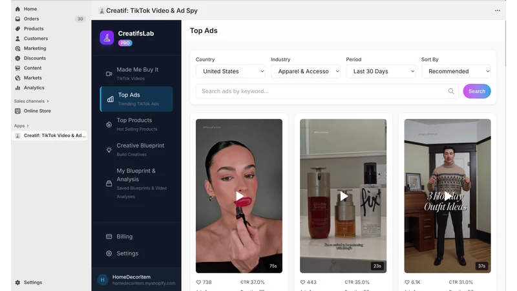Click the purple Search button

477,91
